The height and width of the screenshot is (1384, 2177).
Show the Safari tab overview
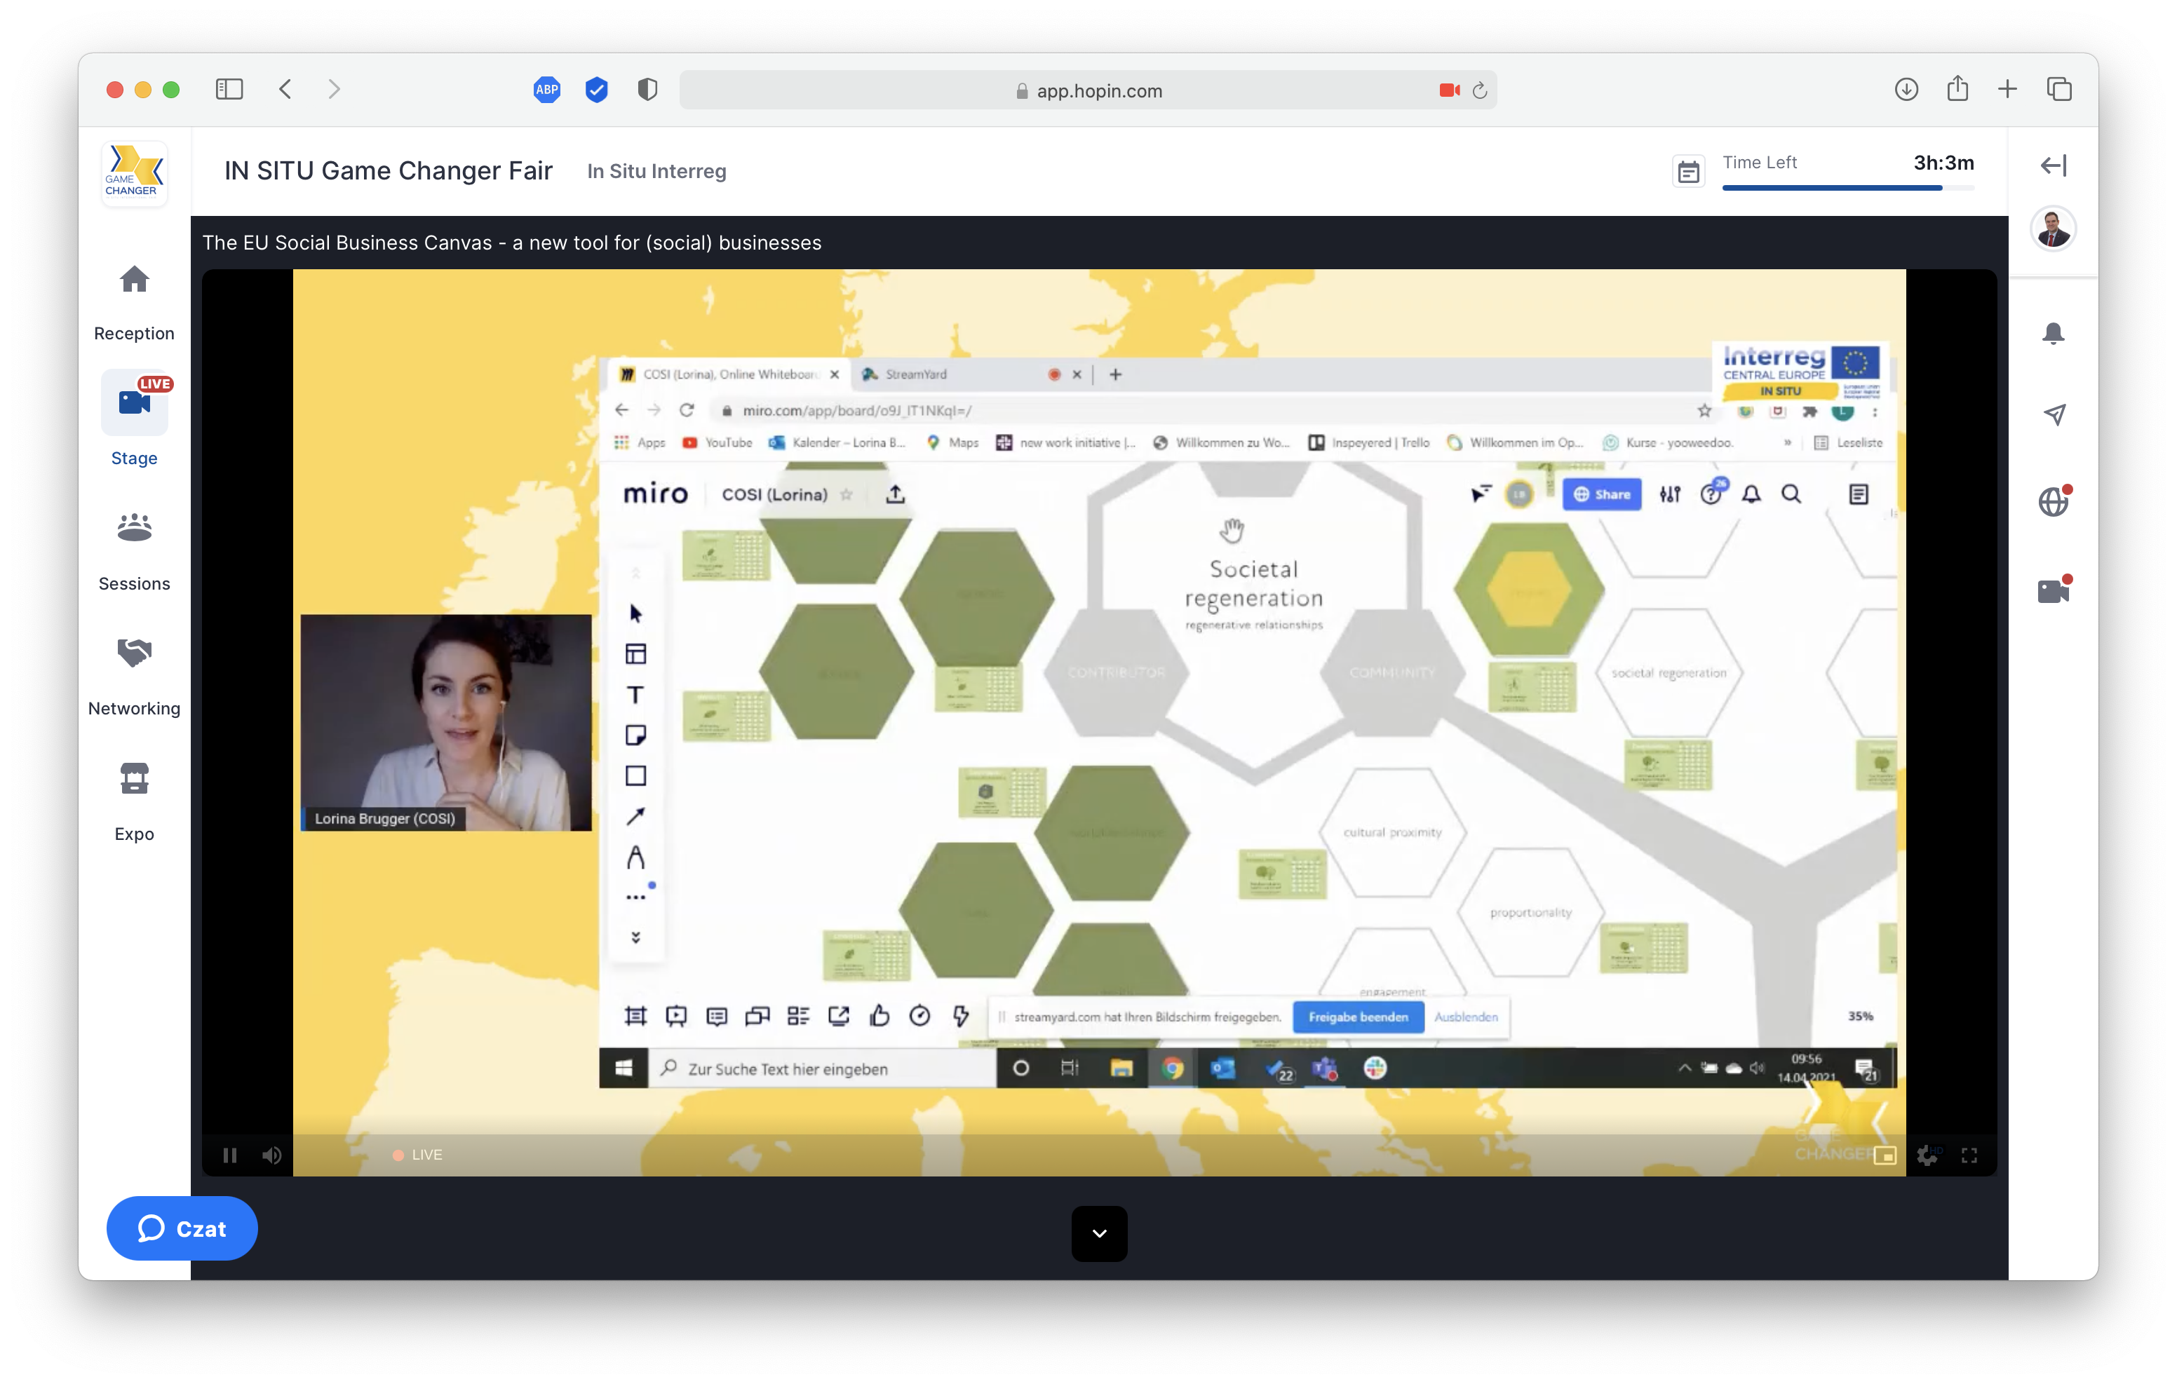(x=2058, y=90)
